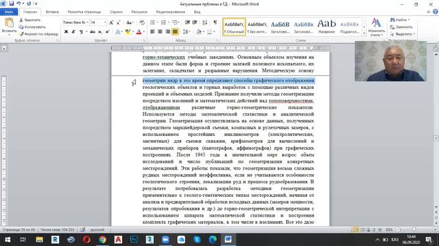
Task: Open Zoom from the taskbar
Action: (165, 240)
